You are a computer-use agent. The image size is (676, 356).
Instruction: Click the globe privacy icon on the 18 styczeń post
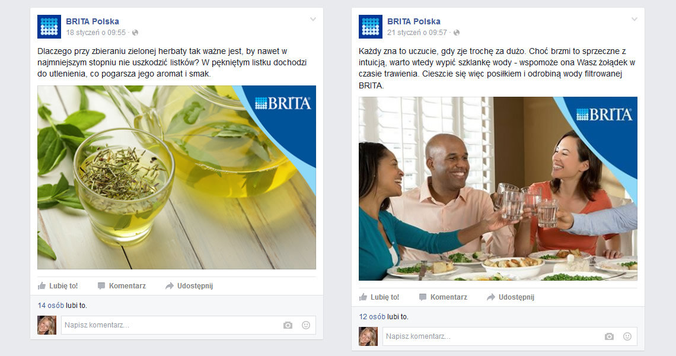pyautogui.click(x=135, y=33)
